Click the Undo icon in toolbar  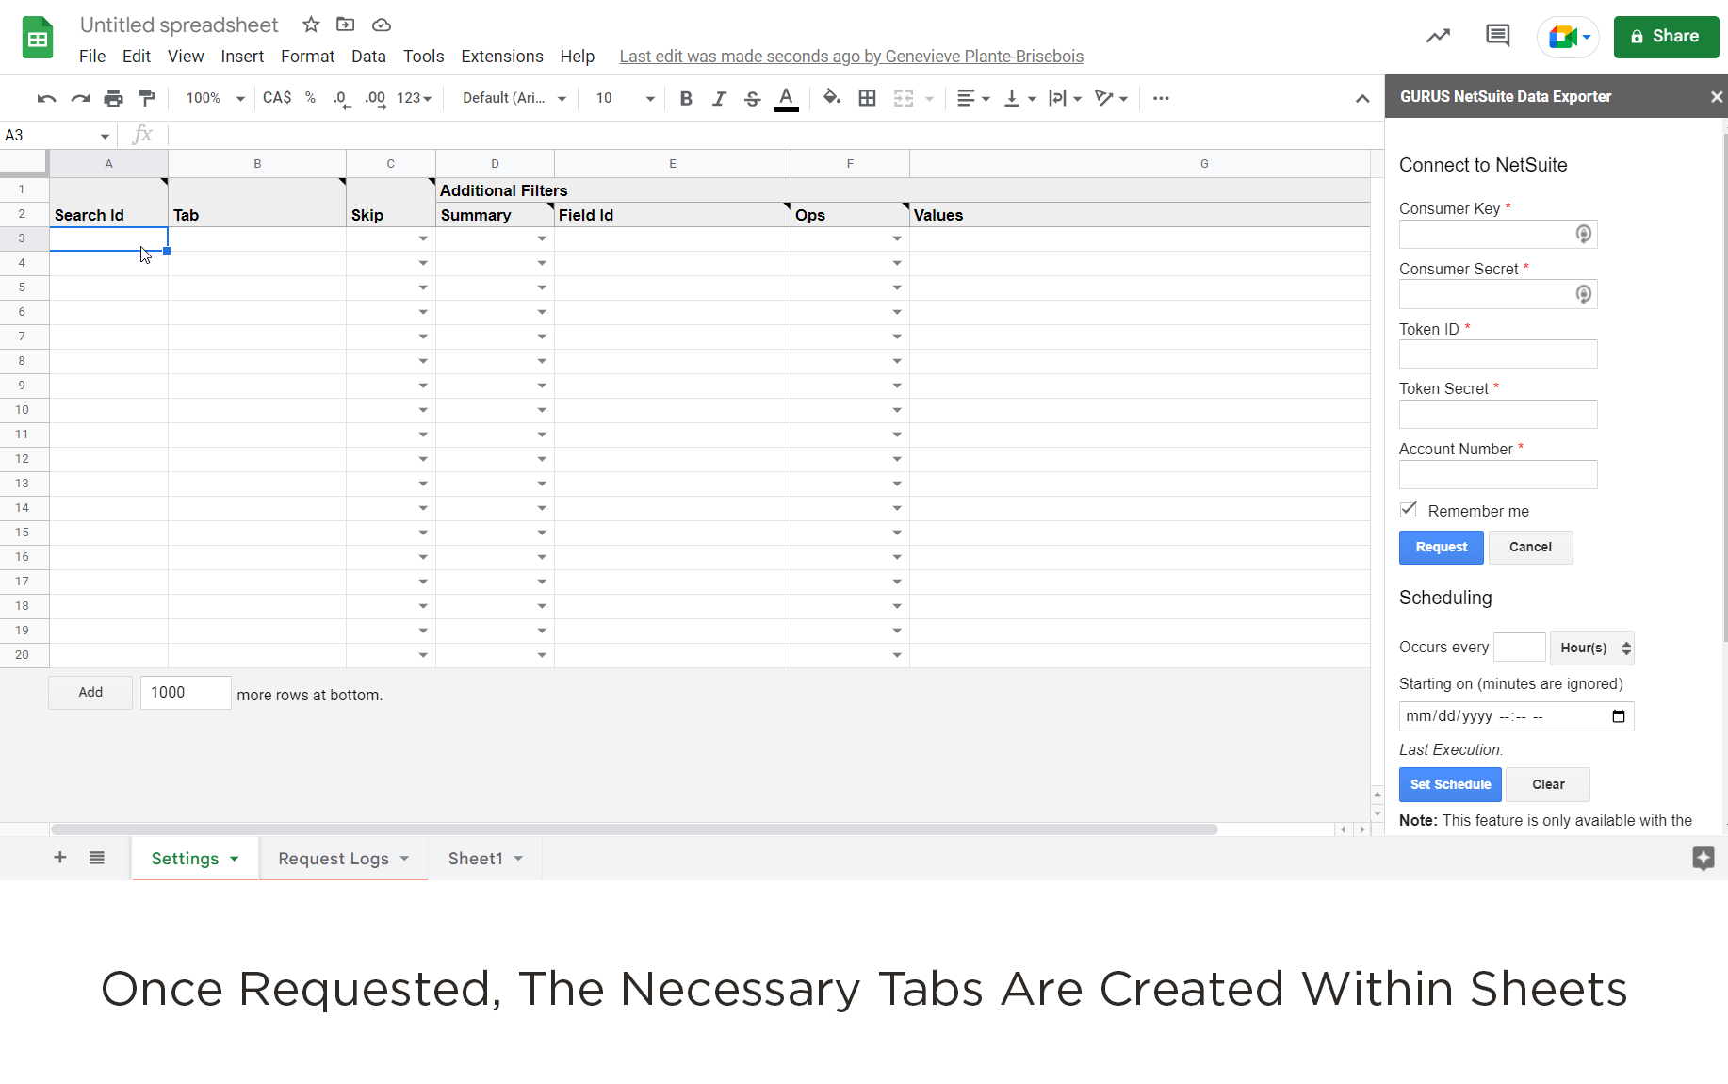click(x=46, y=98)
